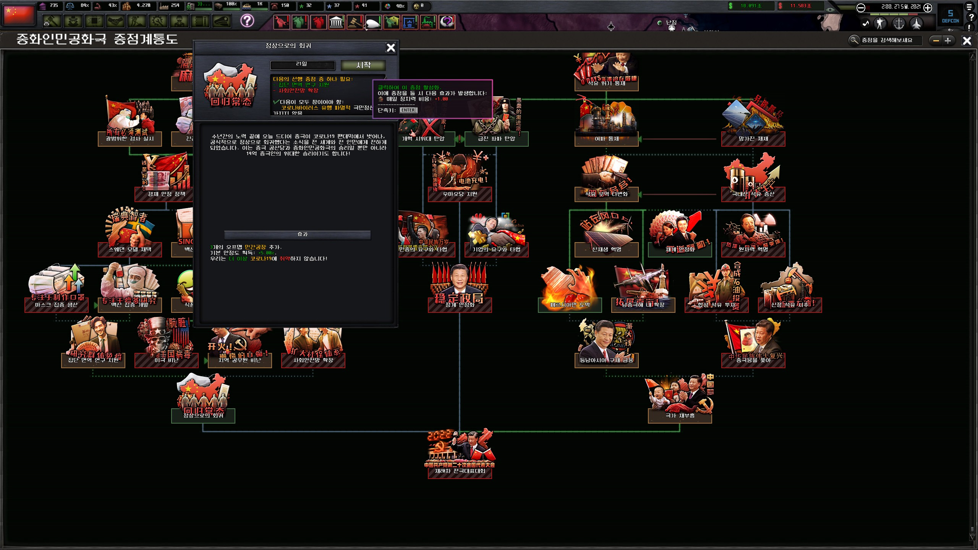Screen dimensions: 978x550
Task: Toggle the air force jet mode button
Action: [916, 24]
